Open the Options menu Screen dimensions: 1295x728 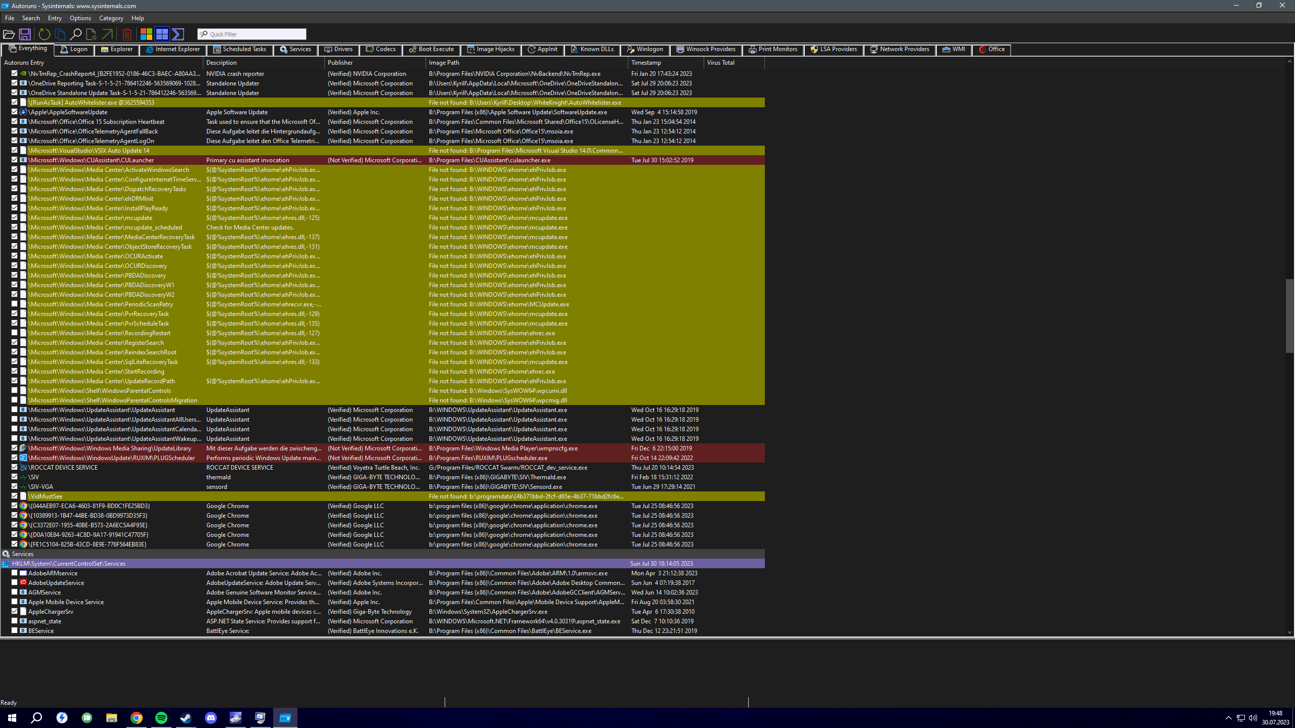pyautogui.click(x=80, y=18)
